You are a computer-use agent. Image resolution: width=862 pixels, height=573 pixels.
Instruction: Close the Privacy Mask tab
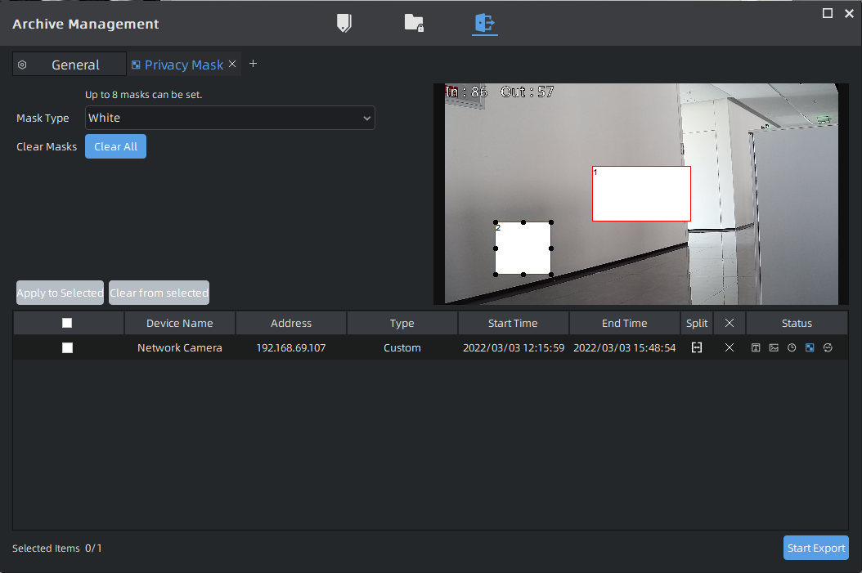click(x=232, y=64)
